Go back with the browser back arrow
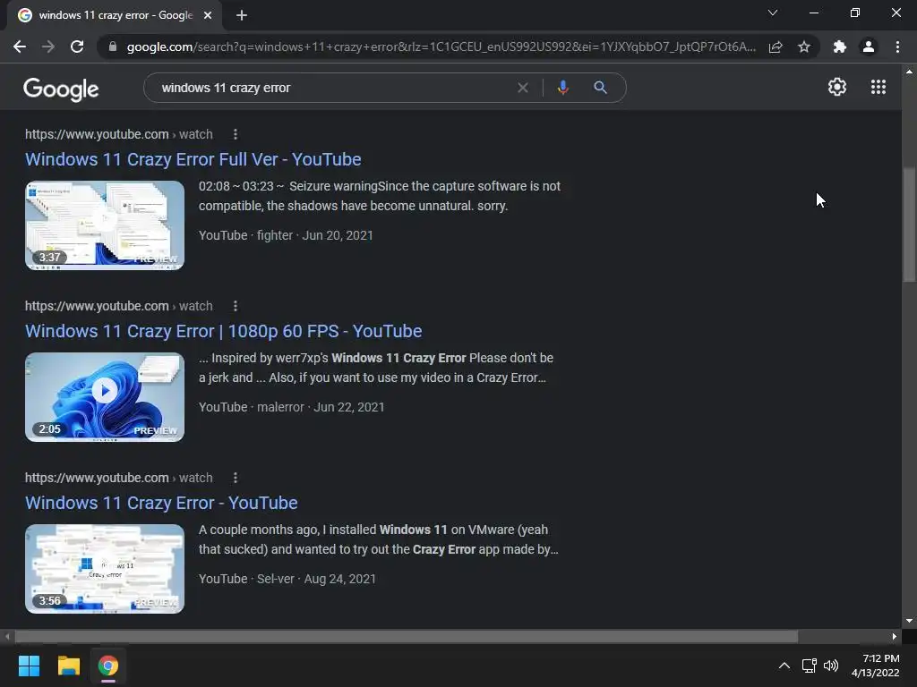Image resolution: width=917 pixels, height=687 pixels. pos(20,47)
